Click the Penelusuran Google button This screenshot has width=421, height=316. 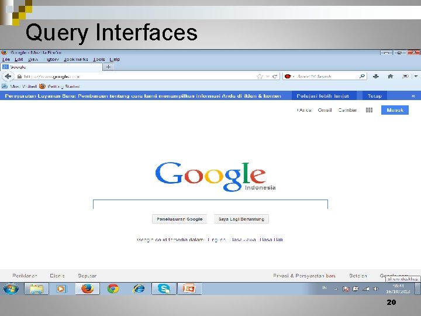click(x=180, y=219)
